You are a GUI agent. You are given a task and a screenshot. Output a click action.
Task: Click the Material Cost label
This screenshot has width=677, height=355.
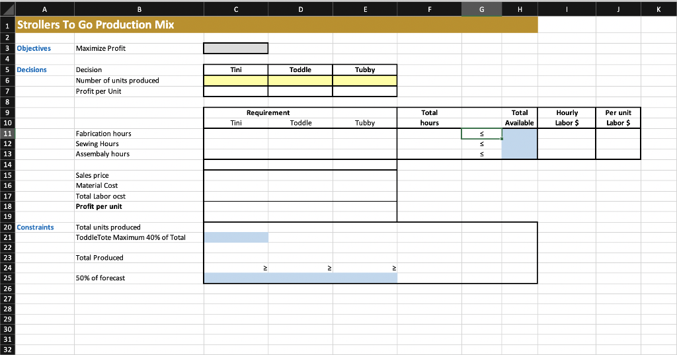pos(97,185)
